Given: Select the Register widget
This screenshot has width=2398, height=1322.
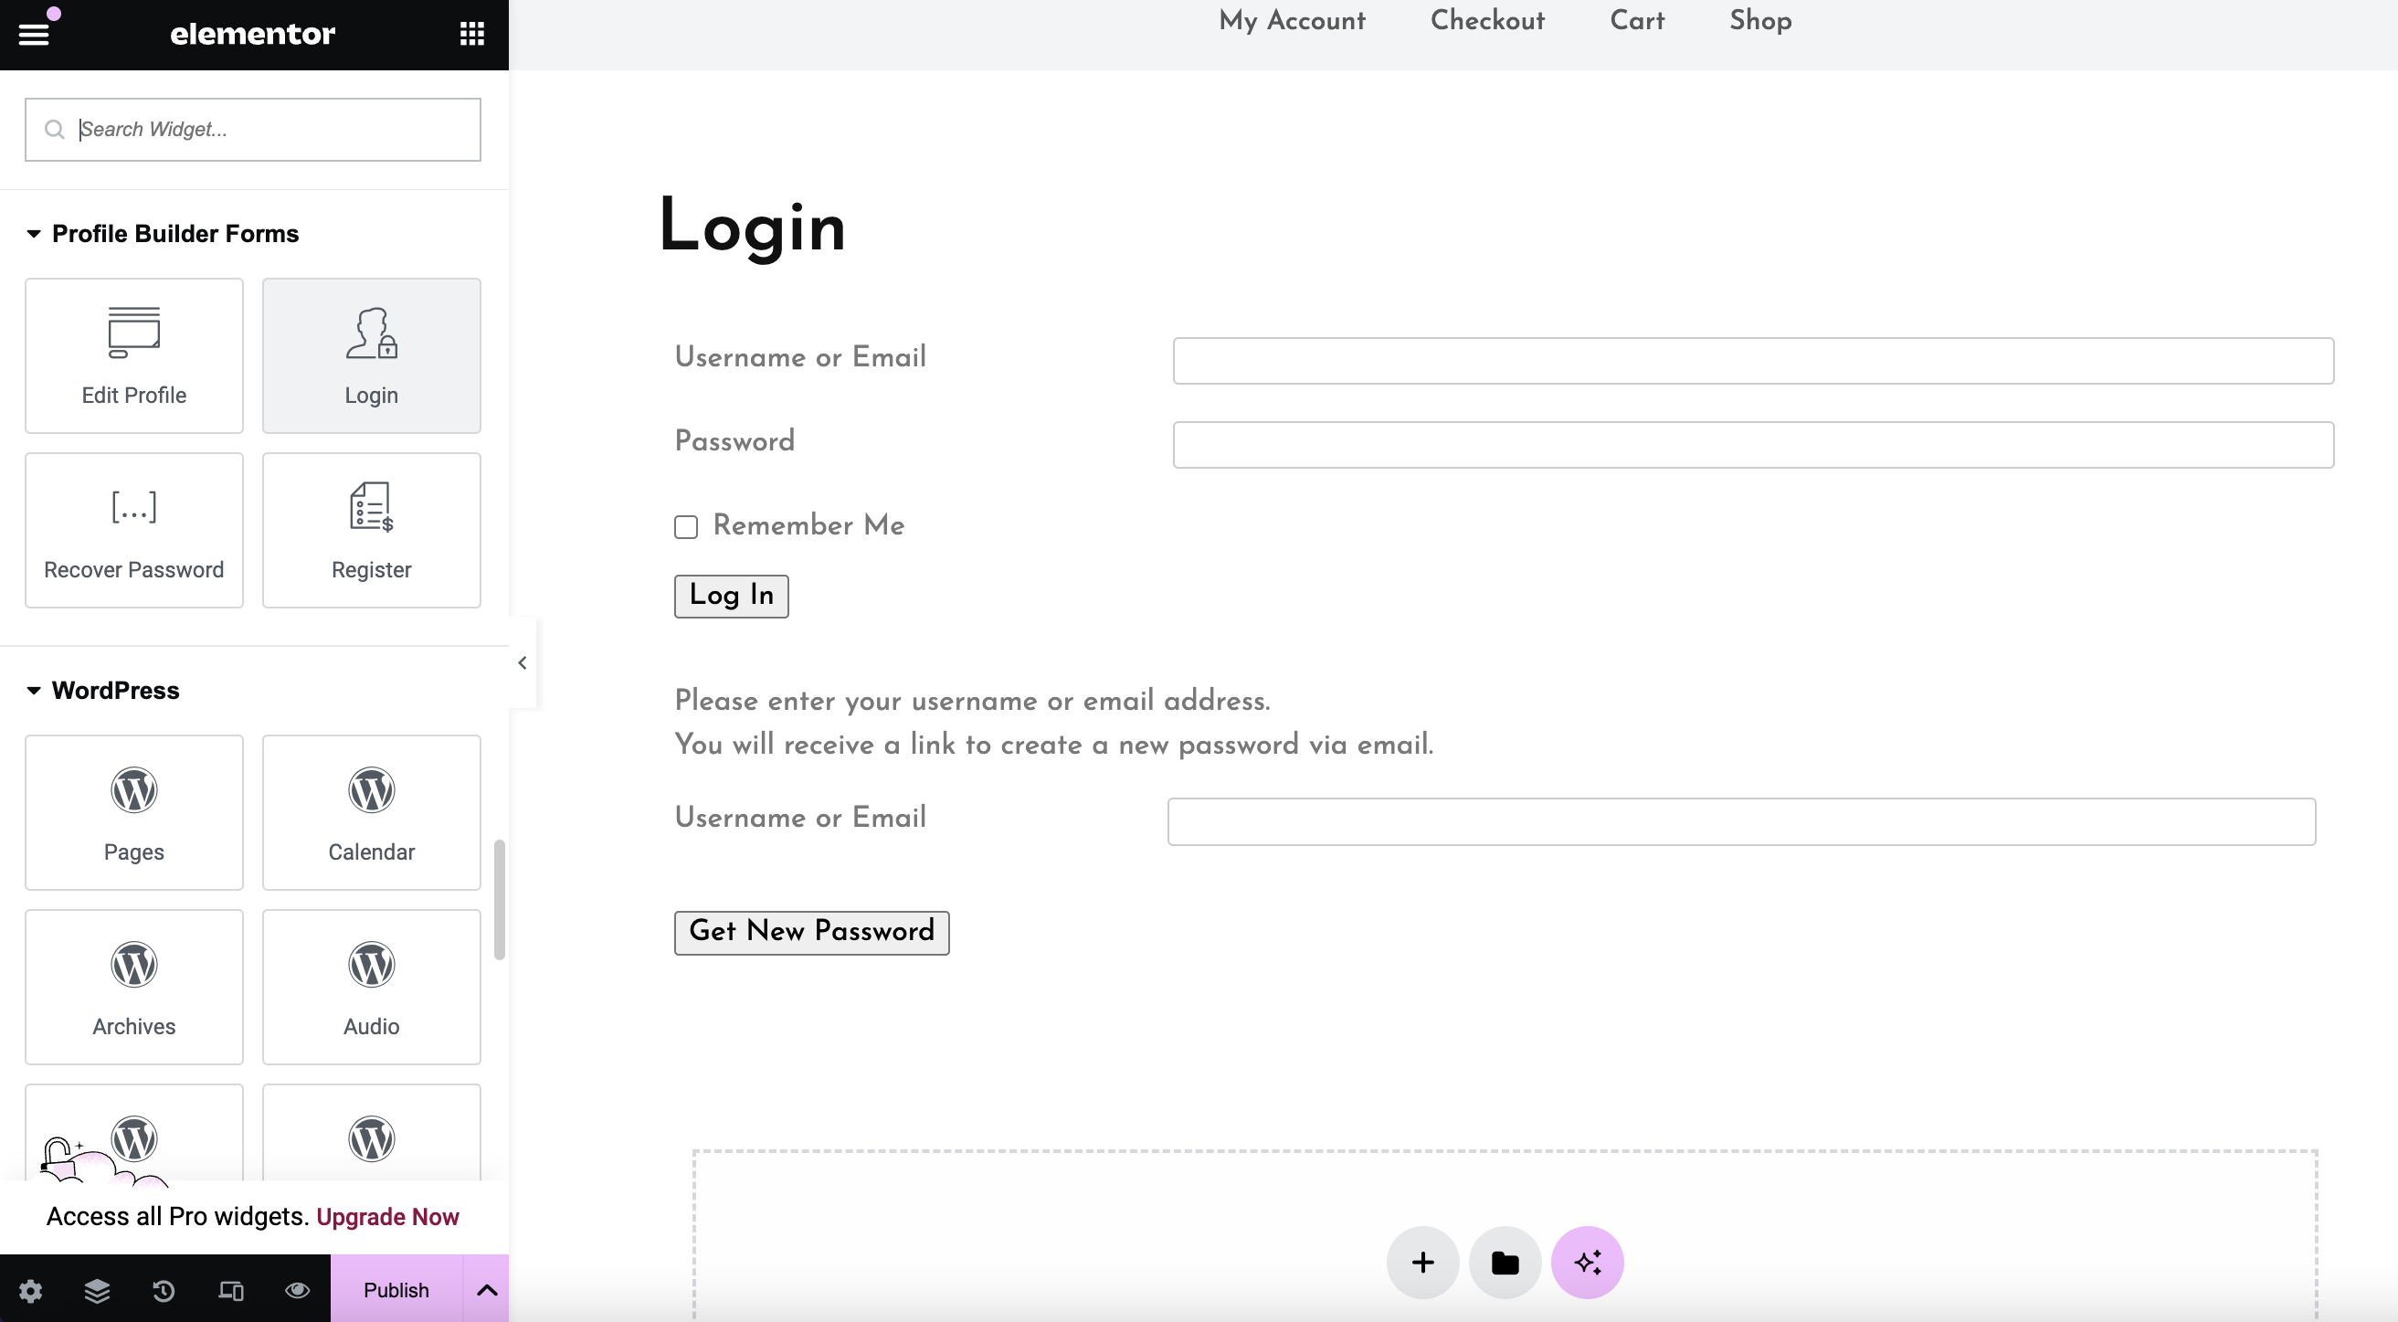Looking at the screenshot, I should (x=372, y=531).
